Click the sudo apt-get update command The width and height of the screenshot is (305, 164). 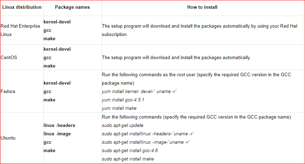point(123,126)
